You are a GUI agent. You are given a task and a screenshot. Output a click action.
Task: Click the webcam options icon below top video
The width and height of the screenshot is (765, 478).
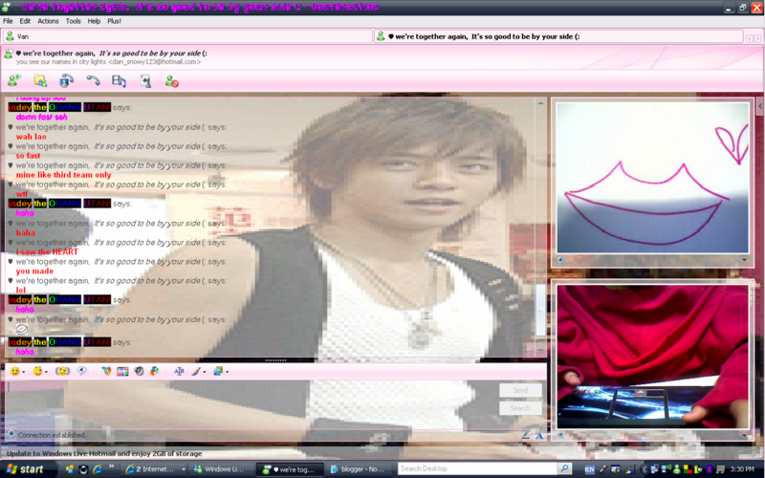click(x=560, y=260)
